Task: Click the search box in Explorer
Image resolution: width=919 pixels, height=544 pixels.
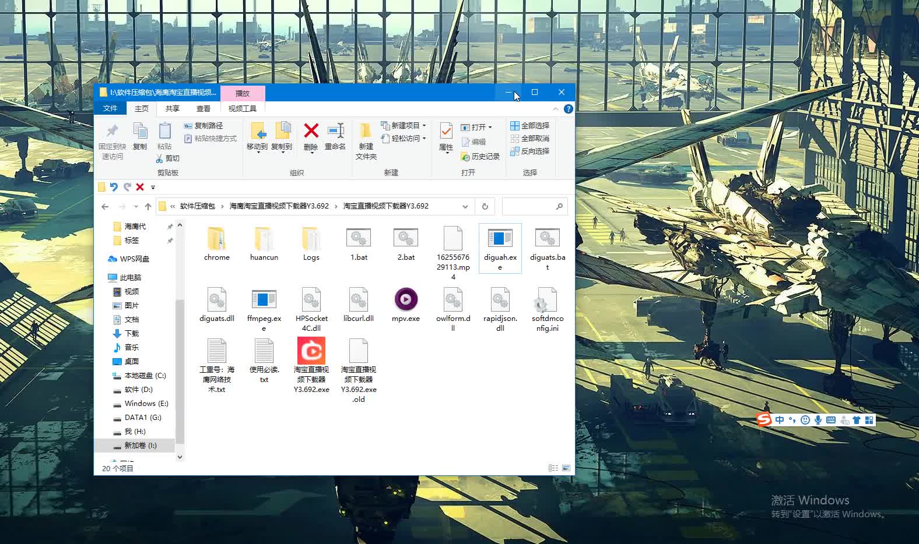Action: 535,206
